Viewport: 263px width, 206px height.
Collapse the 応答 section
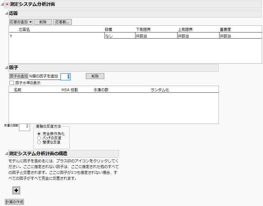(x=6, y=13)
